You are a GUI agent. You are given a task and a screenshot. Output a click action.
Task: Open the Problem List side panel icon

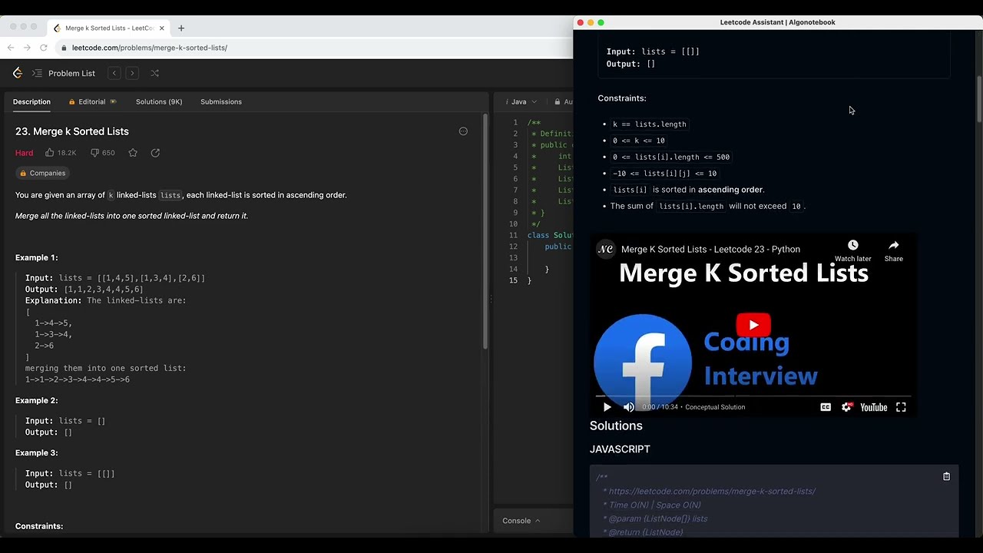(x=37, y=73)
